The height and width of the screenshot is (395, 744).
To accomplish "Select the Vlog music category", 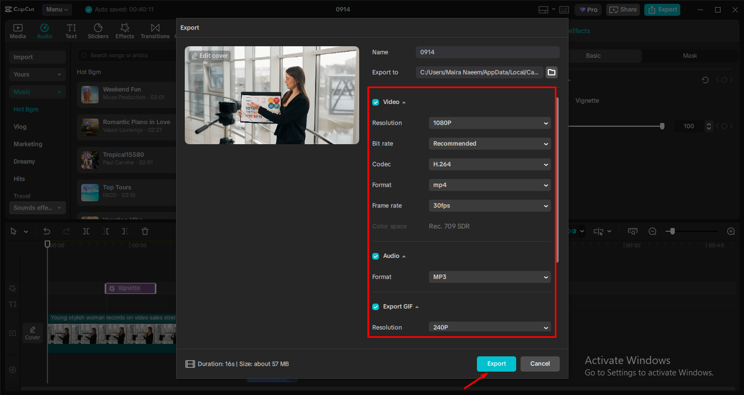I will tap(20, 127).
